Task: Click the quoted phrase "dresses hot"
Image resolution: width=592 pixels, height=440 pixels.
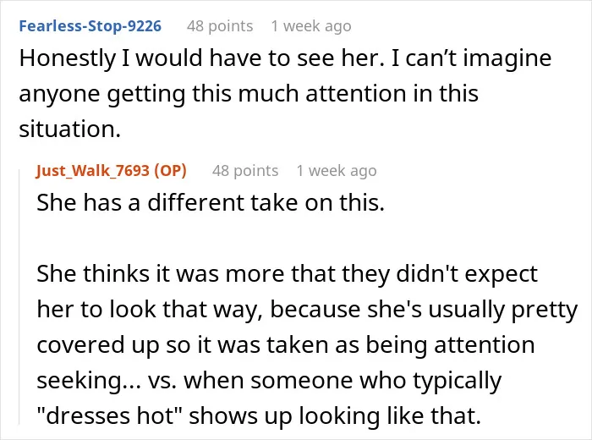Action: pyautogui.click(x=110, y=415)
